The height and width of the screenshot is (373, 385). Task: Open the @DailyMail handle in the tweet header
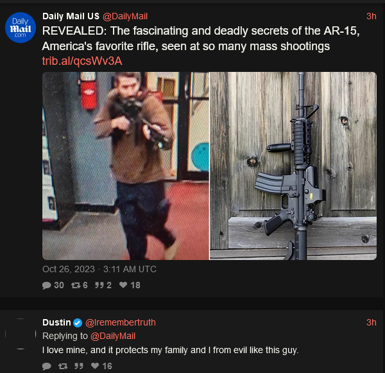125,17
